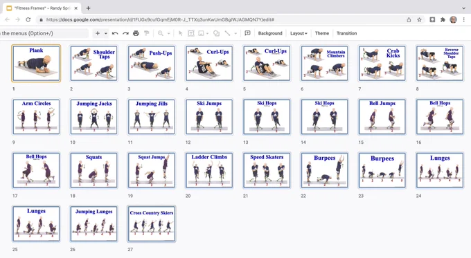Select the Reverse Shoulder Taps slide
The image size is (471, 258).
(x=440, y=64)
